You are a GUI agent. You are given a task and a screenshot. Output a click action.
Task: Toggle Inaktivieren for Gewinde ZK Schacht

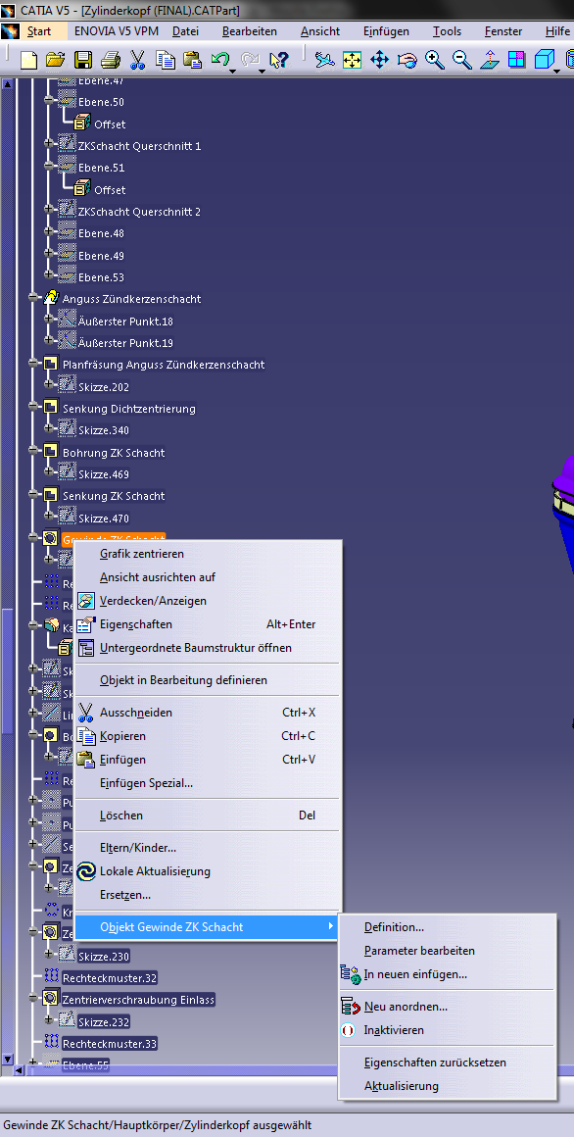click(448, 1030)
